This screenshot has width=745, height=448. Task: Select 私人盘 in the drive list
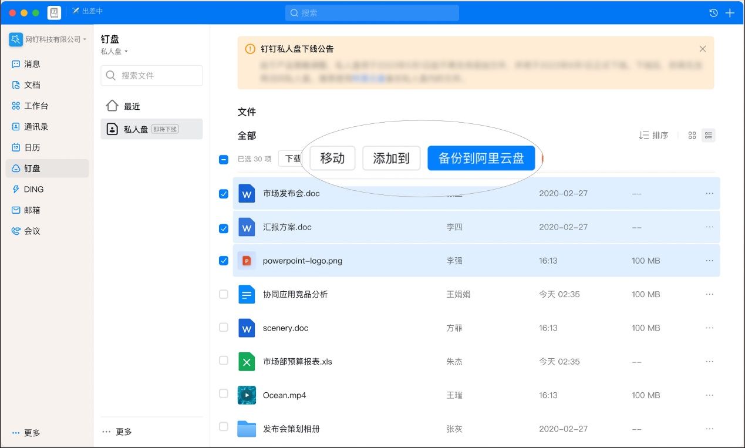pos(151,129)
